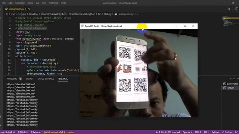Close the scanqrcode.py editor tab
239x134 pixels.
coord(28,9)
